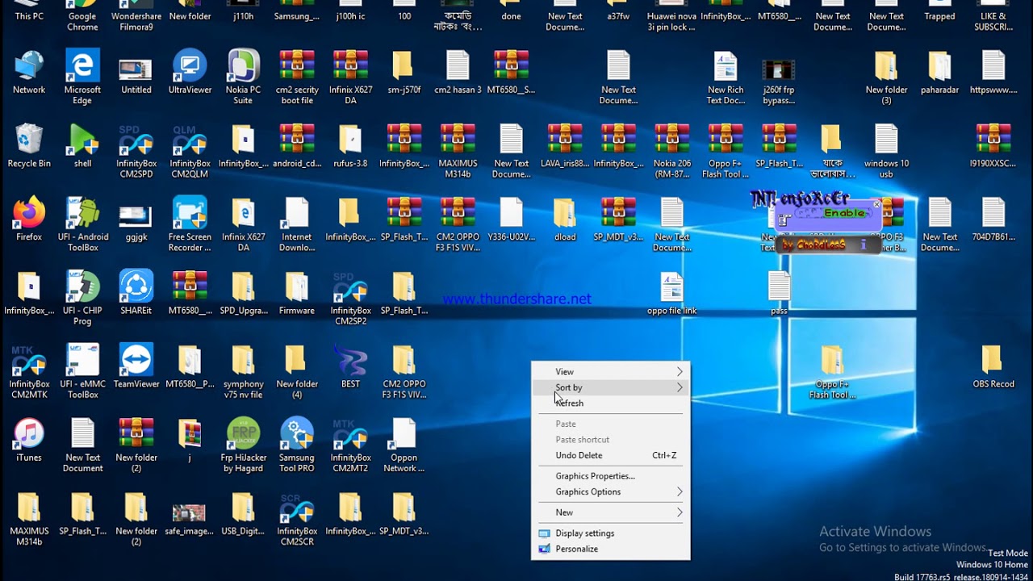Open the j260f frp bypass video file
This screenshot has height=581, width=1033.
pyautogui.click(x=779, y=69)
